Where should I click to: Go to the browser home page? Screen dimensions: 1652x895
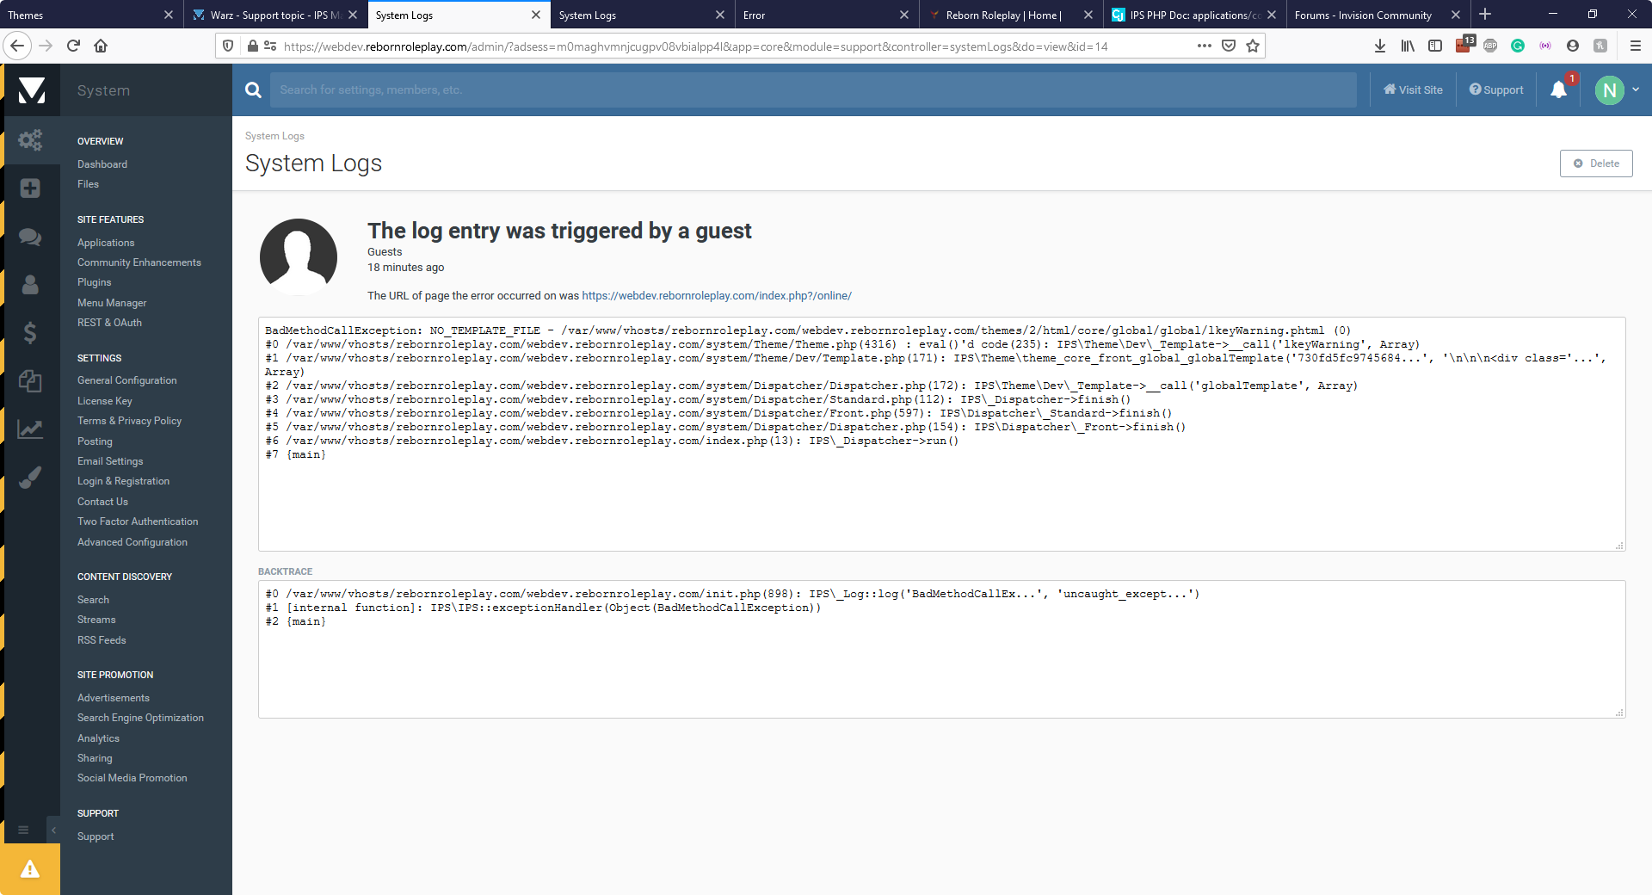pyautogui.click(x=101, y=46)
